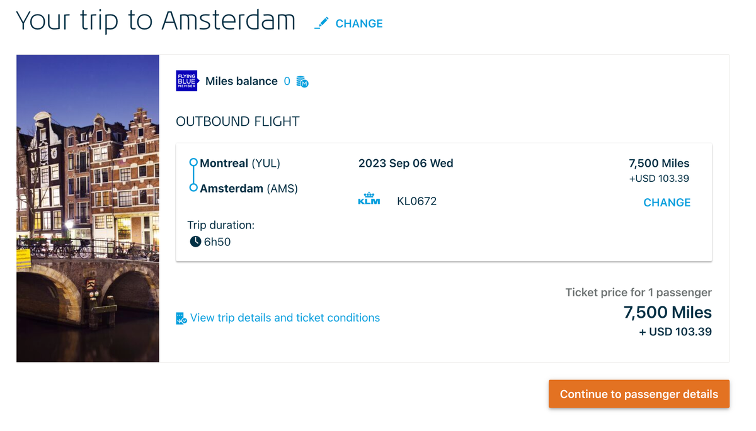
Task: Click the Miles balance value showing 0
Action: [x=287, y=81]
